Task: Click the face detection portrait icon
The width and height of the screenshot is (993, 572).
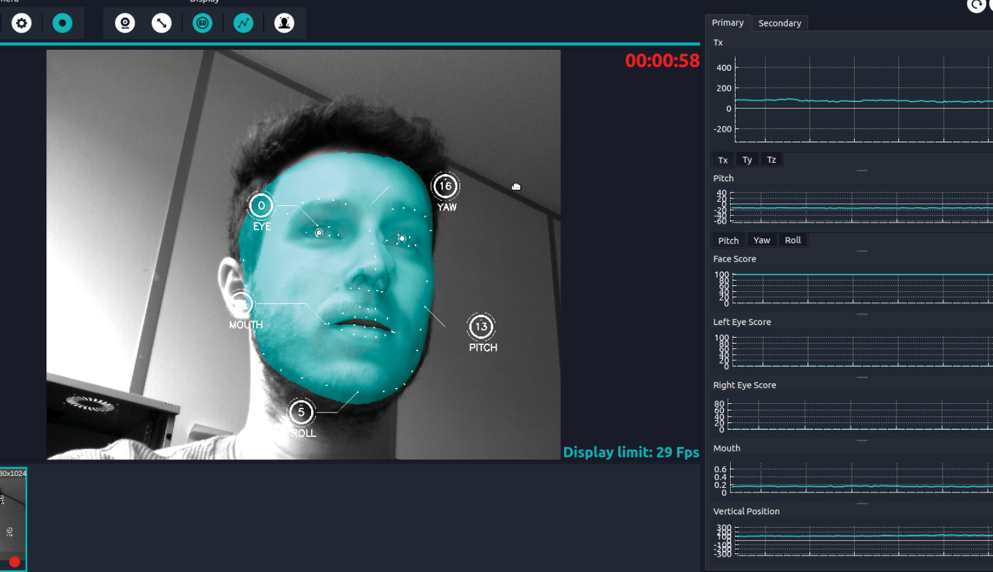Action: (284, 23)
